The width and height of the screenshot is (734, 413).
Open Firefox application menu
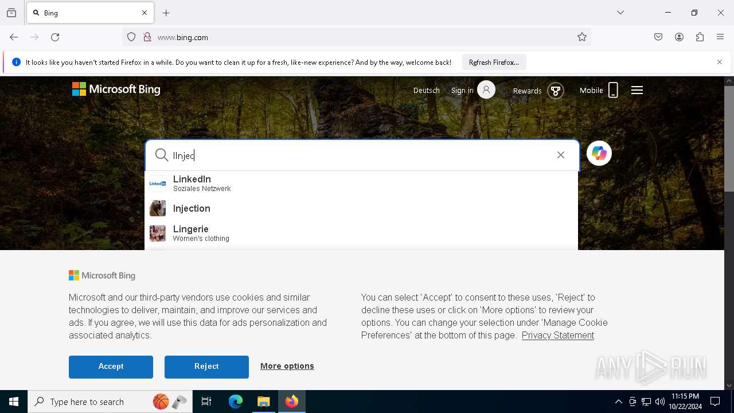point(720,37)
